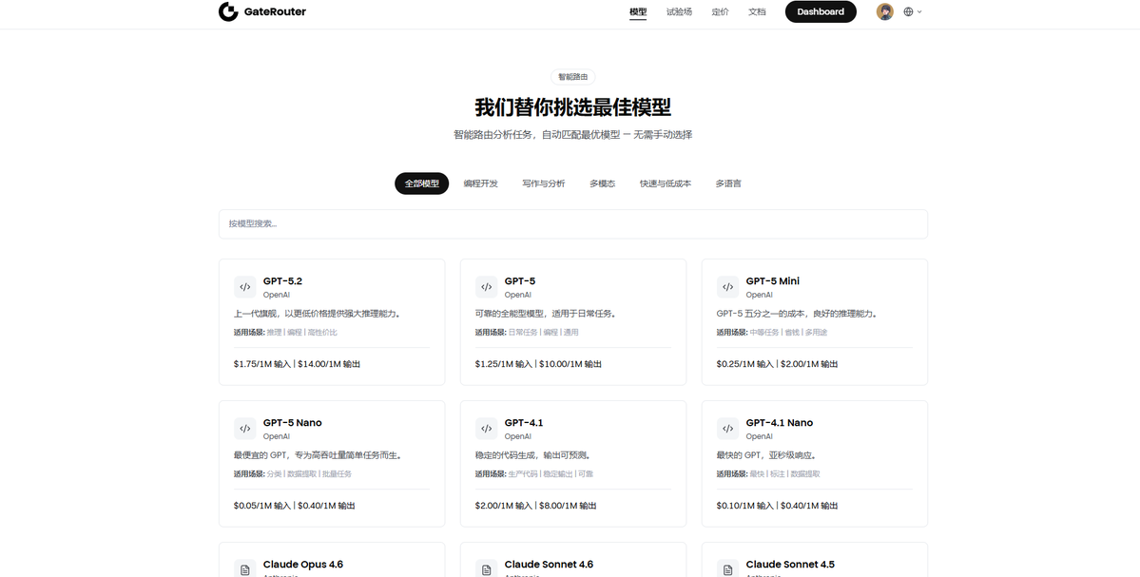Click the heading 我们替你挑选最佳模型

573,107
